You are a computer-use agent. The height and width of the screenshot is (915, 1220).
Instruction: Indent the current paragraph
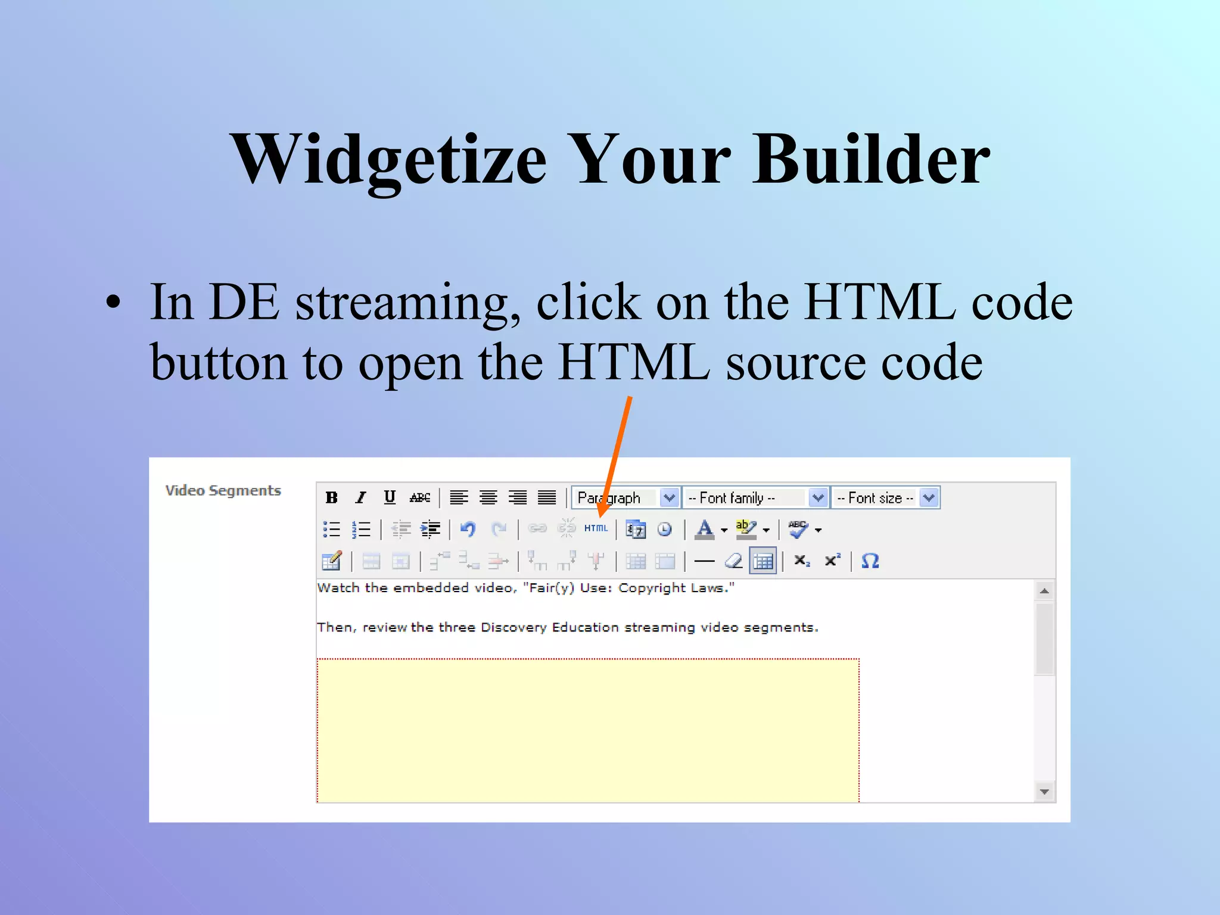click(431, 529)
